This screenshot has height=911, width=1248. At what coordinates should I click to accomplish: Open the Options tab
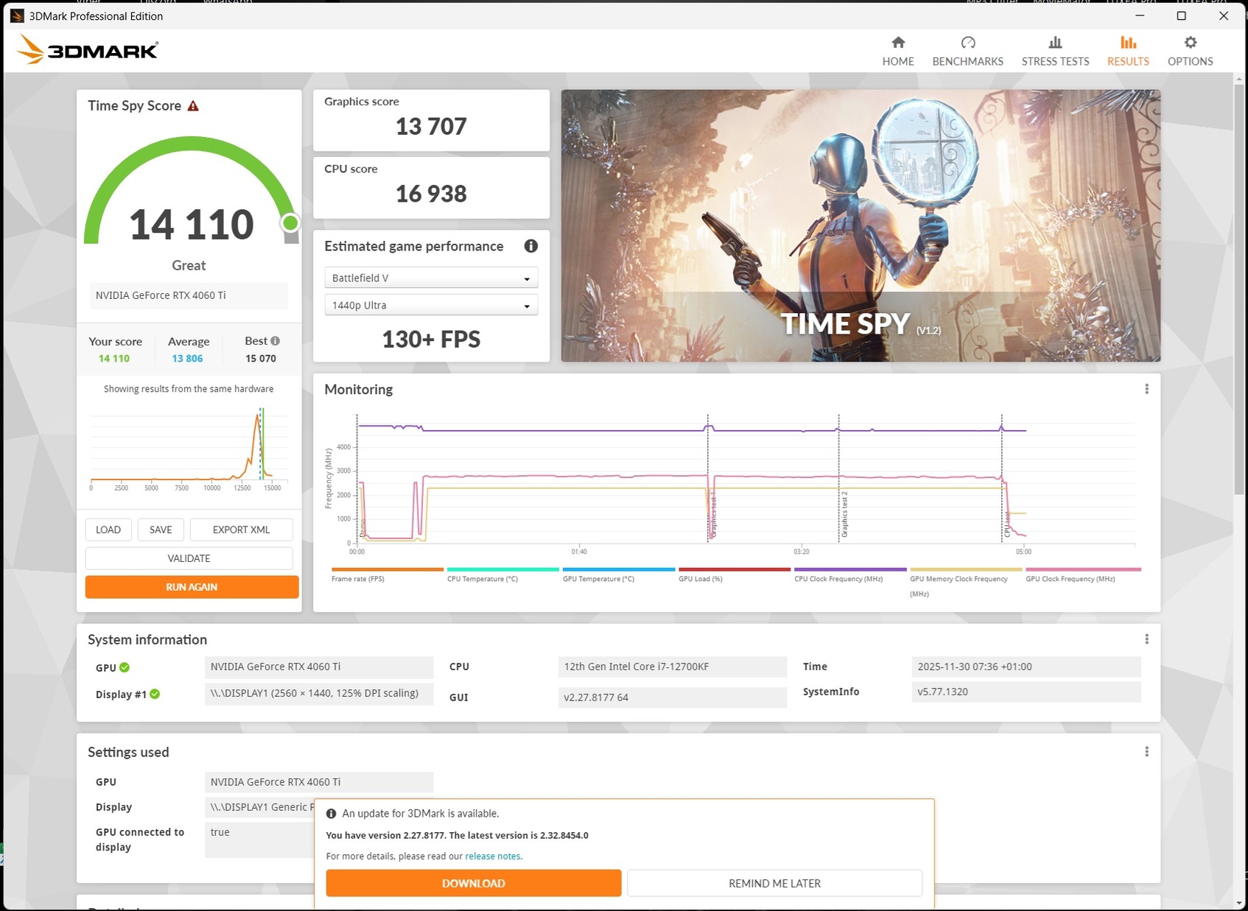point(1190,52)
